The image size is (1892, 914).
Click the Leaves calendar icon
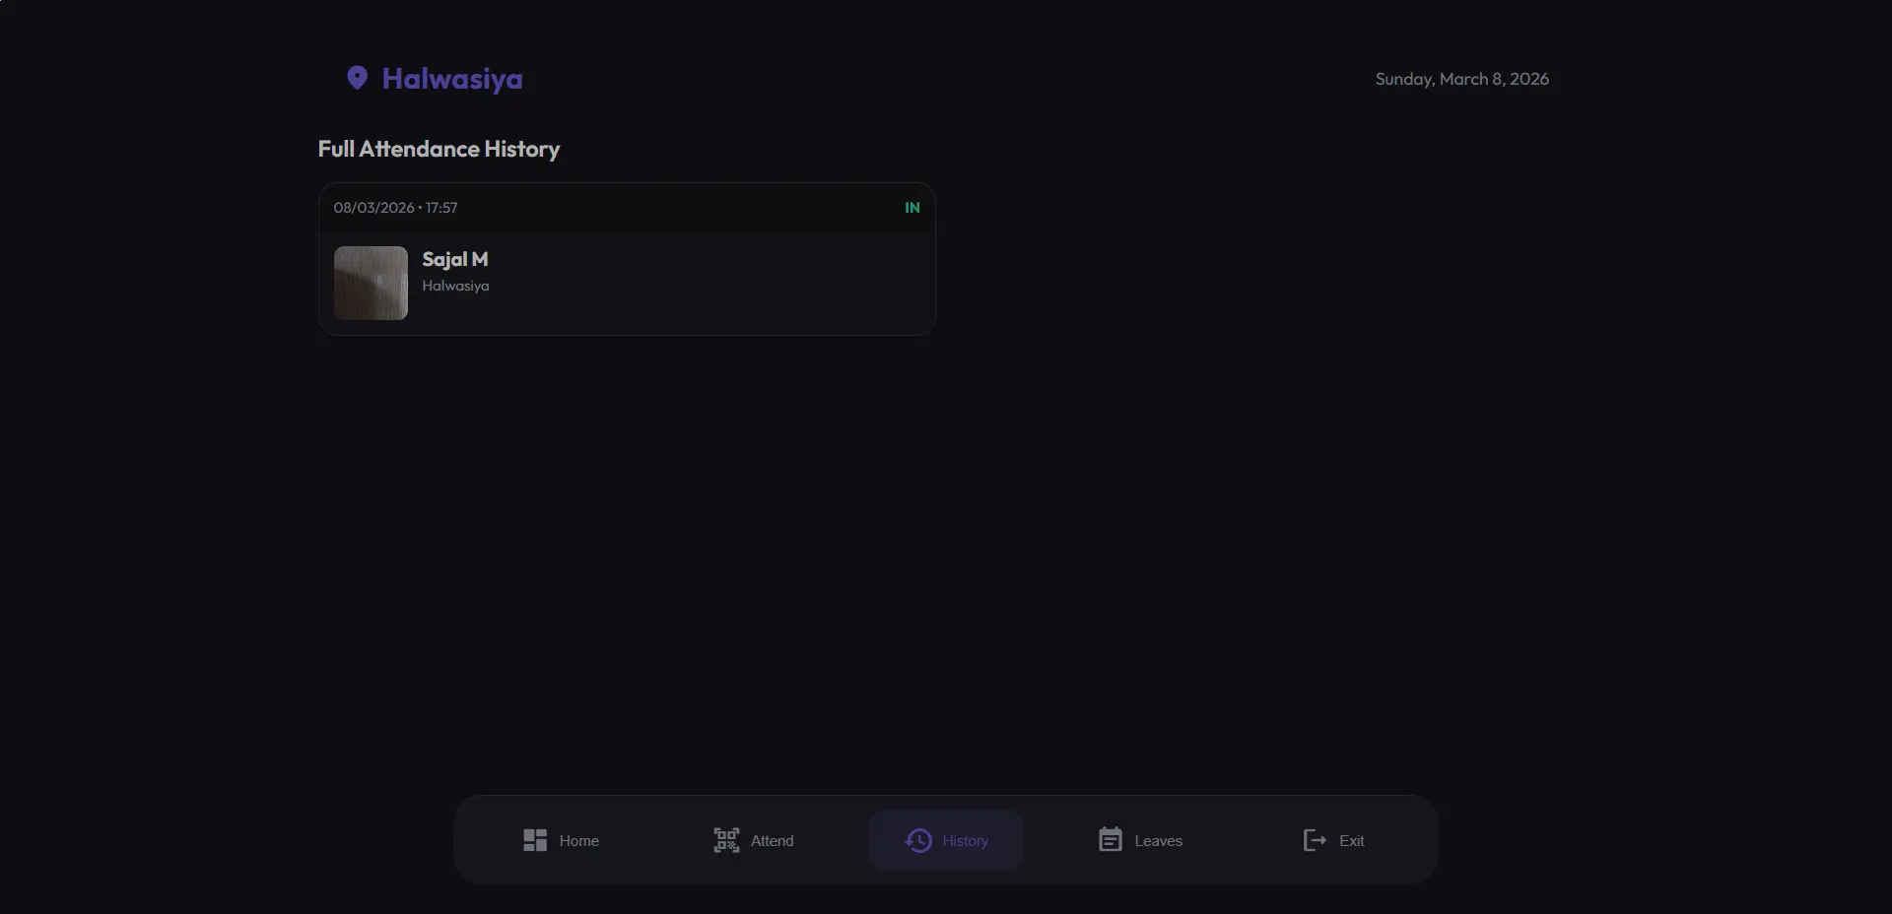[1111, 839]
